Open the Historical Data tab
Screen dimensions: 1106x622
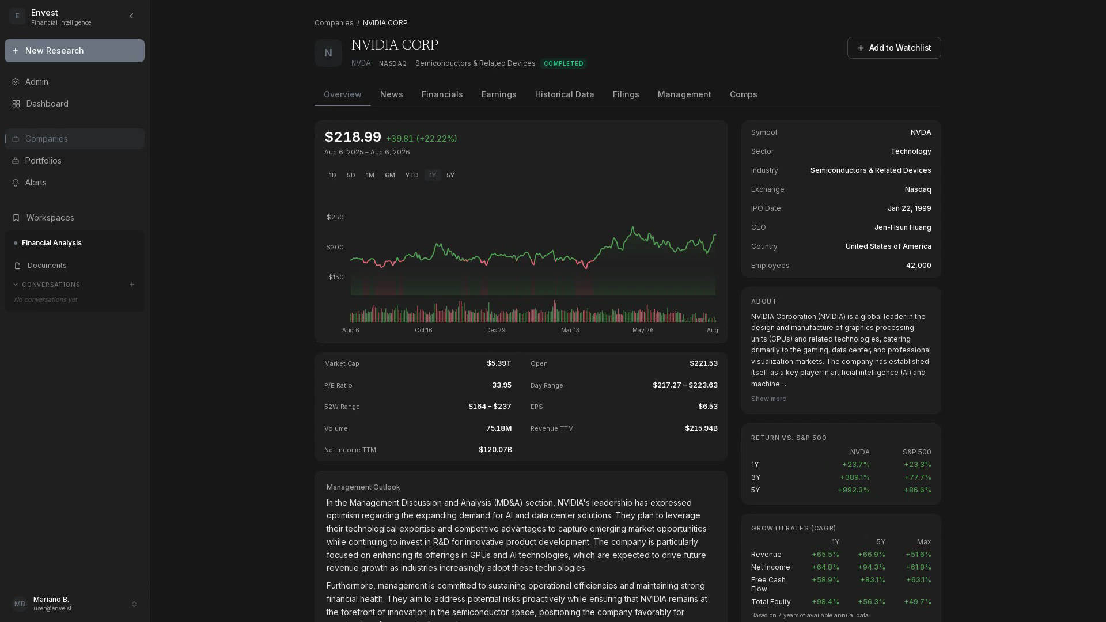click(565, 94)
